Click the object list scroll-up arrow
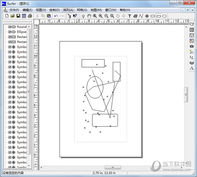This screenshot has height=177, width=197. [29, 27]
